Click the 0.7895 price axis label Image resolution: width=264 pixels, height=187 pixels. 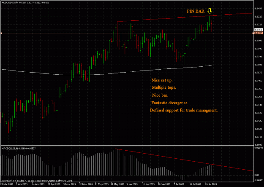(259, 49)
